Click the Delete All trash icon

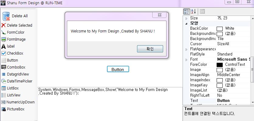click(x=6, y=16)
